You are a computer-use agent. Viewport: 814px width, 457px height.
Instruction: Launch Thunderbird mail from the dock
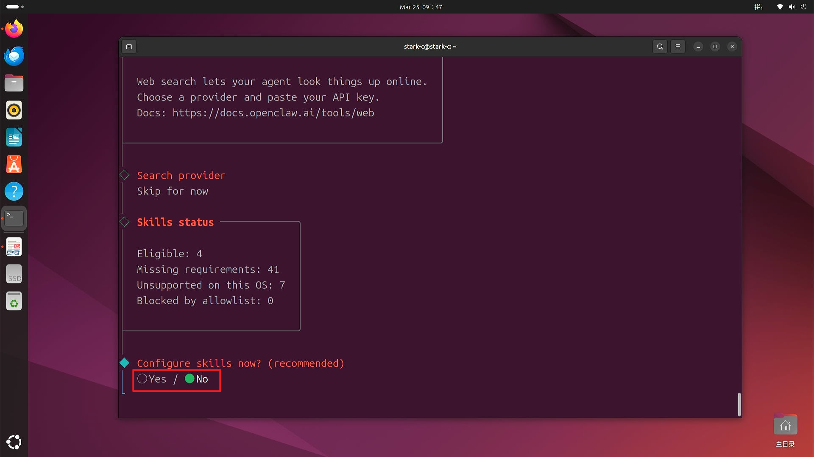[x=14, y=56]
